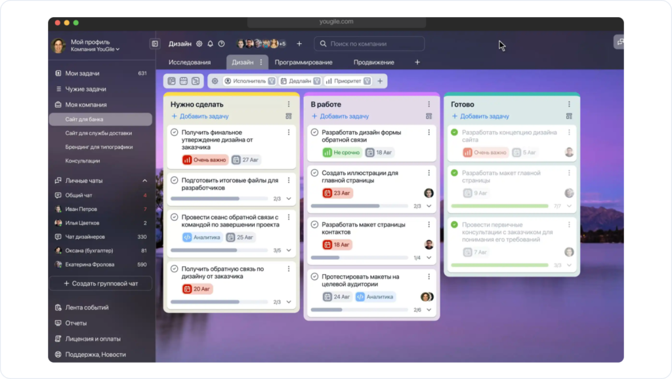Add a new board with plus after Продвижение
This screenshot has width=672, height=379.
(x=417, y=62)
